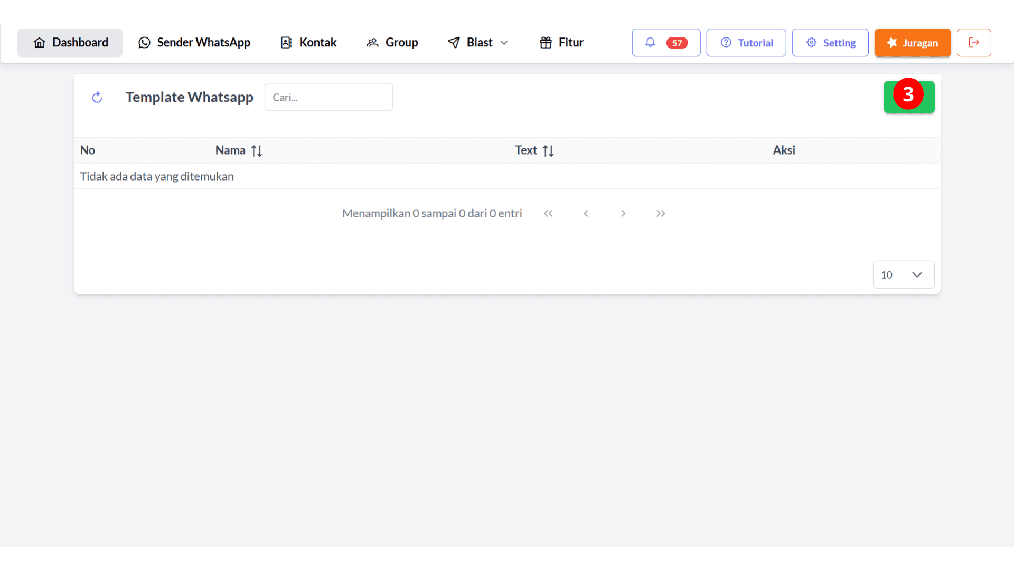Go to previous page of results
The height and width of the screenshot is (570, 1014).
[x=586, y=213]
